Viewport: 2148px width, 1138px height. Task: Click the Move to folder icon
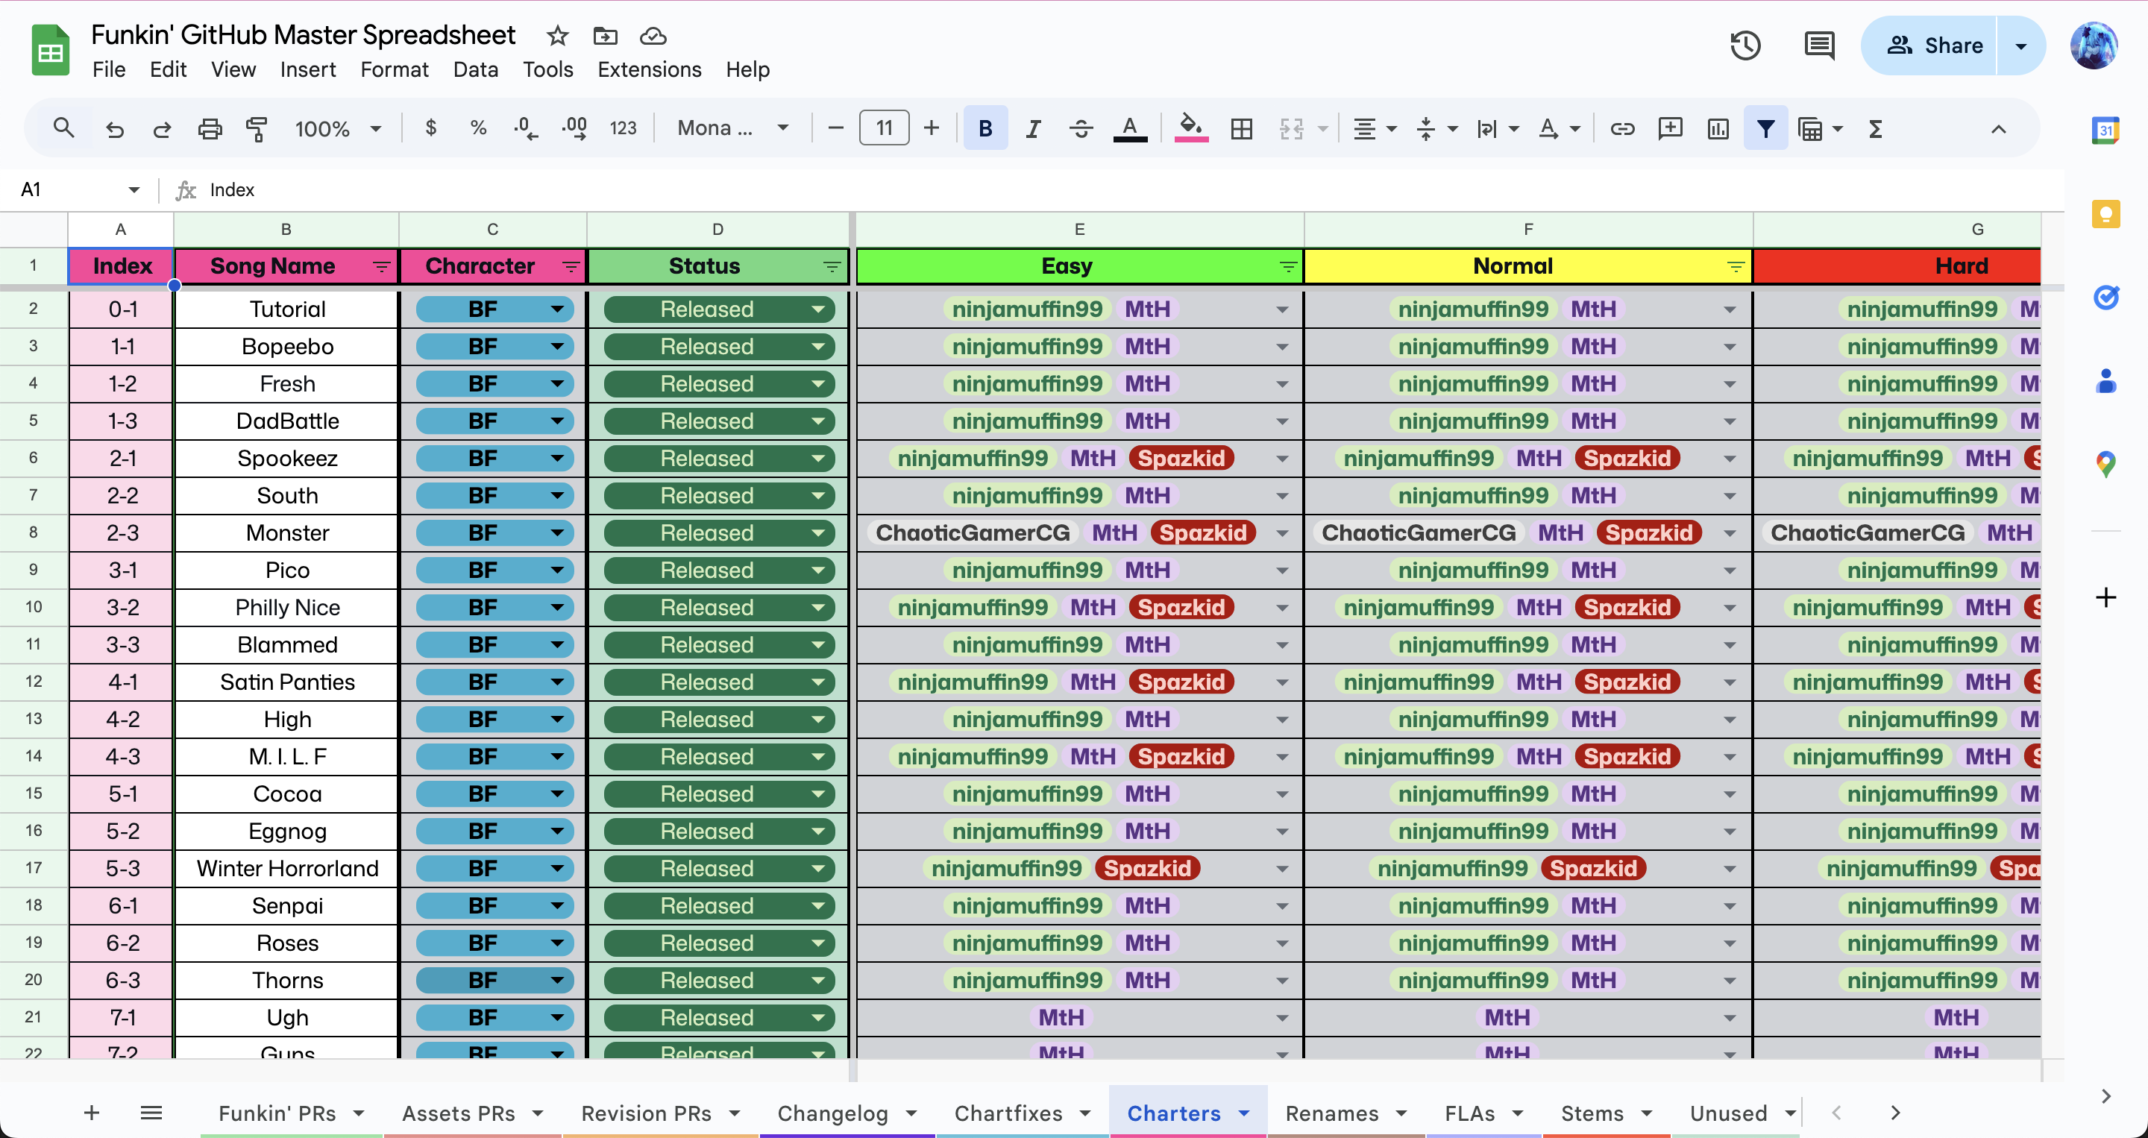pos(605,36)
